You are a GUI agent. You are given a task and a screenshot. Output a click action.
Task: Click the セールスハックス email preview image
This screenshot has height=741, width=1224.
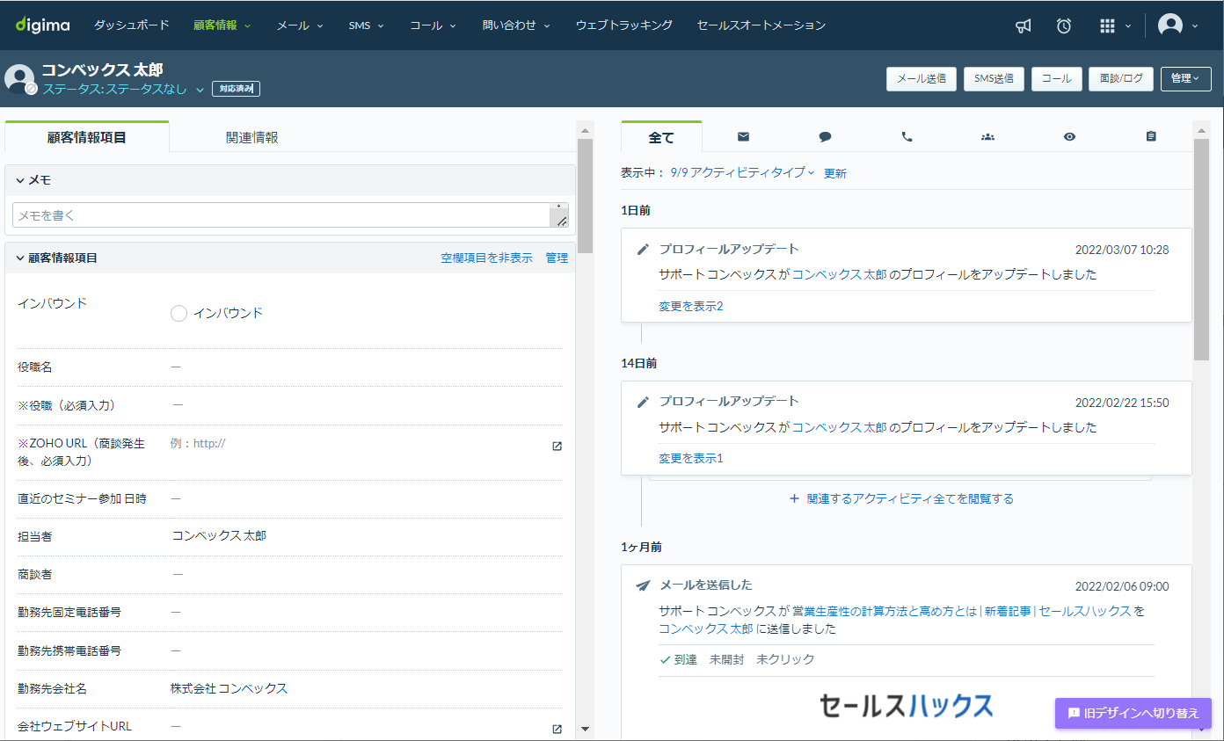(x=906, y=706)
